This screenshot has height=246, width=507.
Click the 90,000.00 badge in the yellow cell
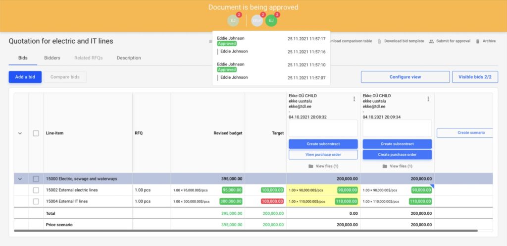click(347, 190)
